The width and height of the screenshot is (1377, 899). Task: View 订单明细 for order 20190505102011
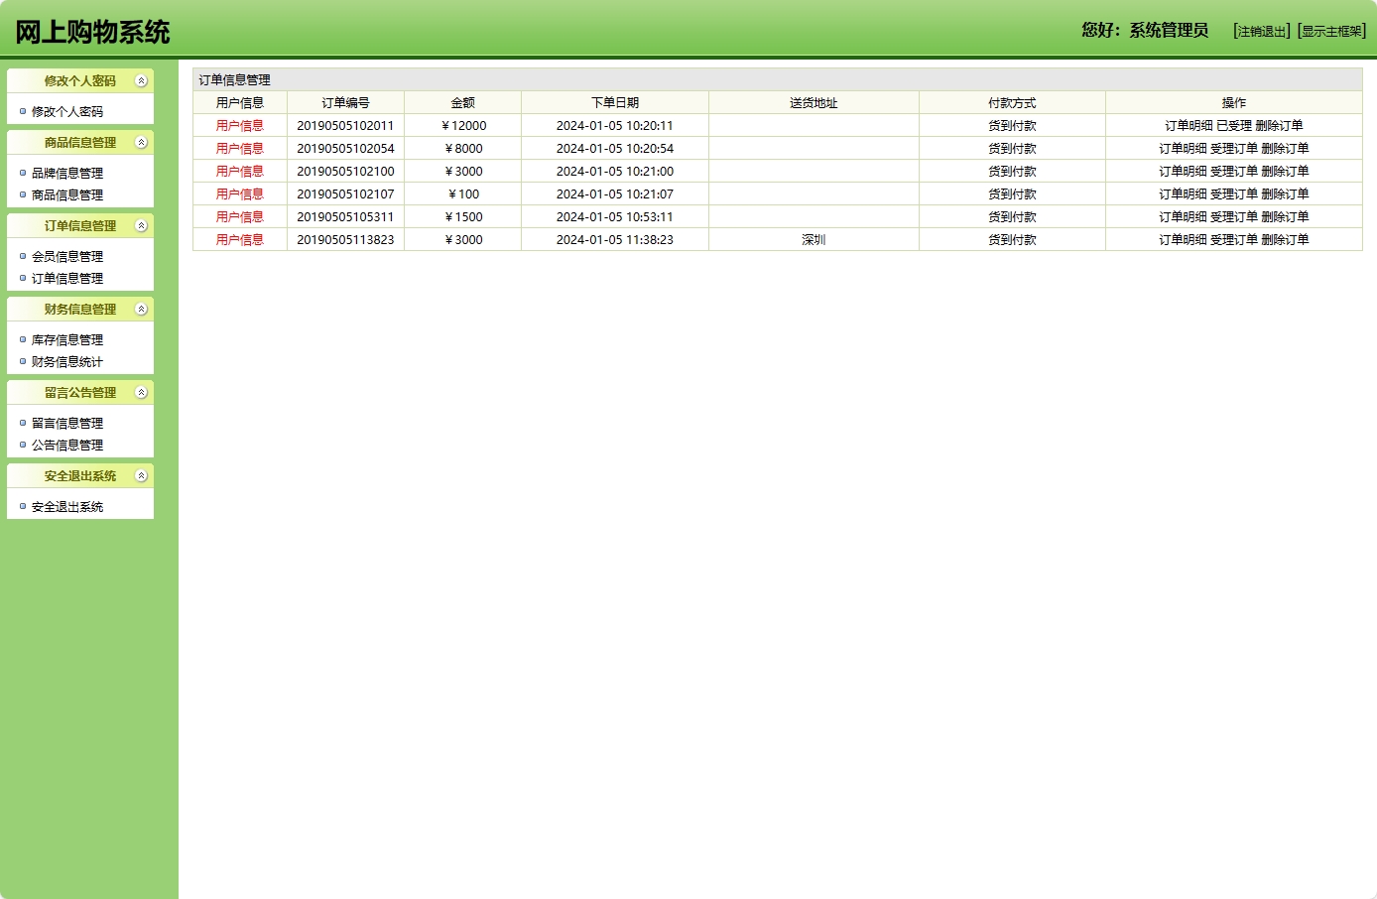[1189, 126]
